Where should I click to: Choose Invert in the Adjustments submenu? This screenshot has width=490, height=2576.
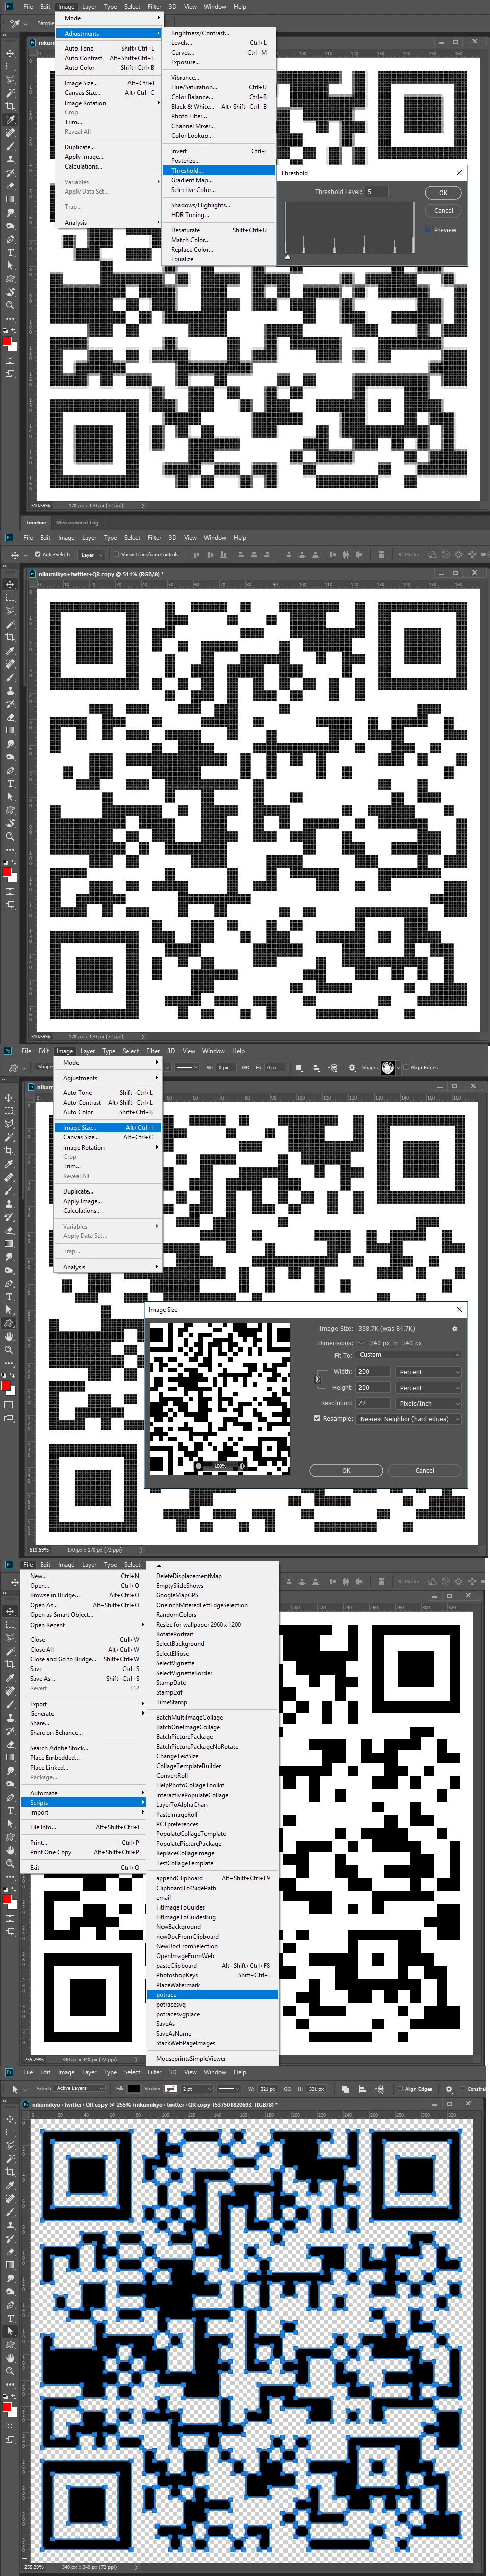(219, 151)
